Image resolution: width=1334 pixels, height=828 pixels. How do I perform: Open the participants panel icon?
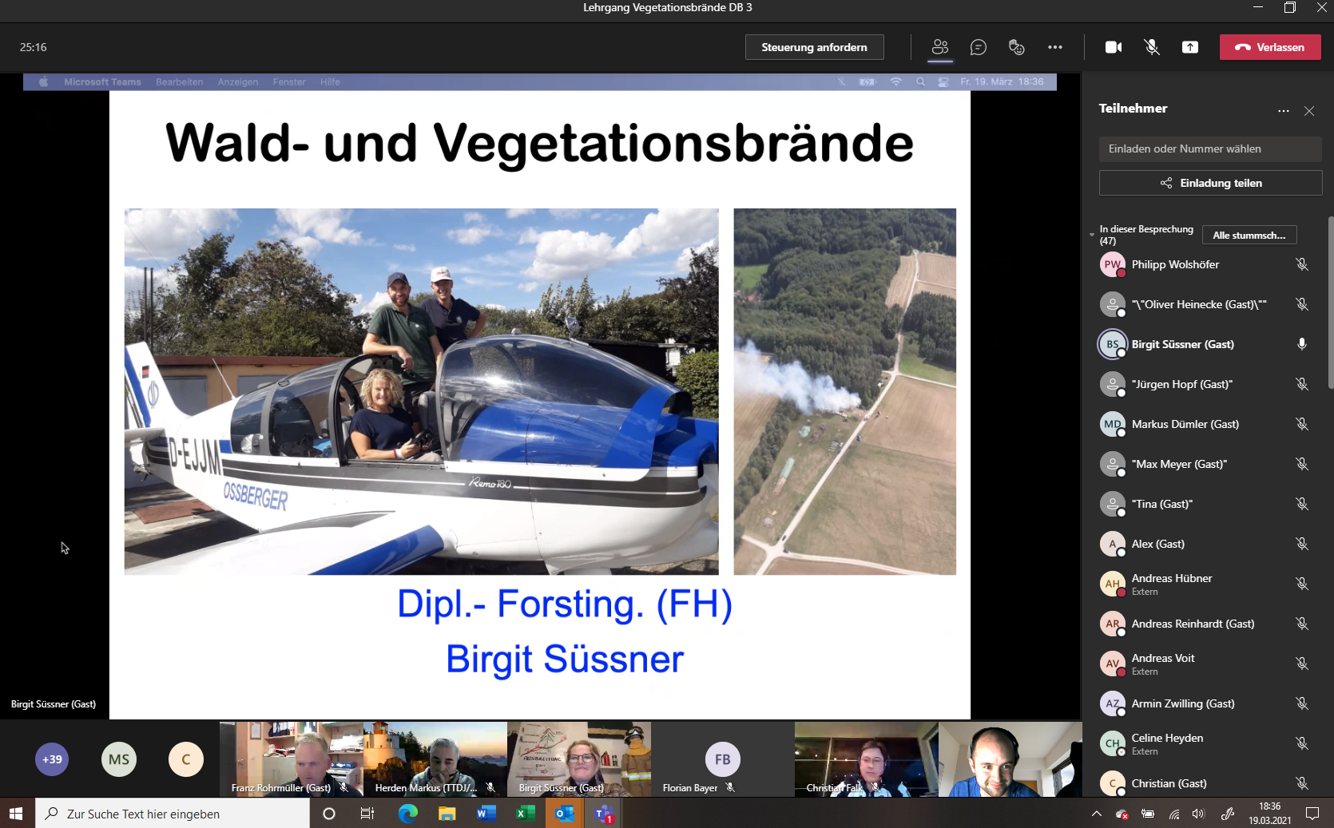[x=940, y=47]
